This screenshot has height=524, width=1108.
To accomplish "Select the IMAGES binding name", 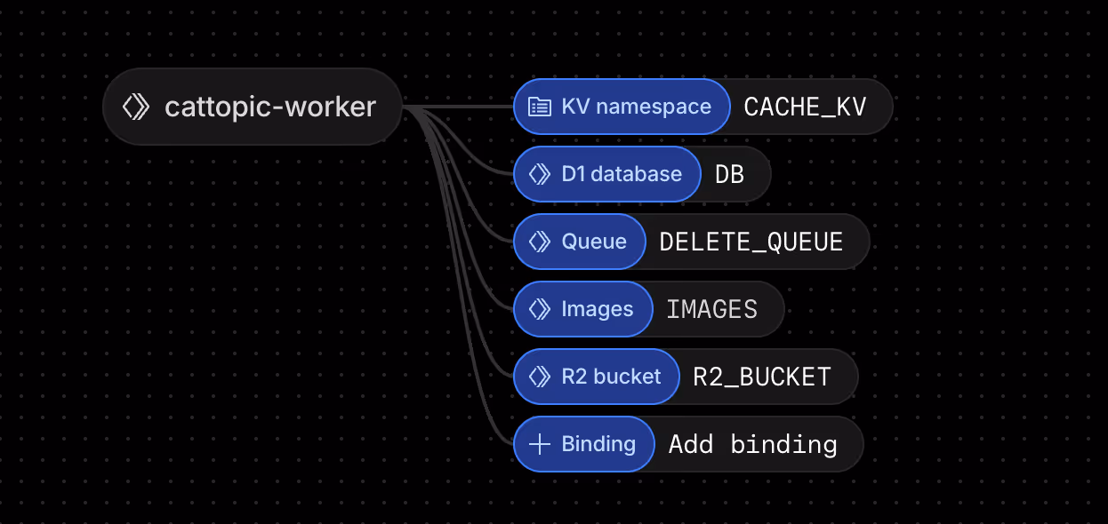I will point(711,310).
